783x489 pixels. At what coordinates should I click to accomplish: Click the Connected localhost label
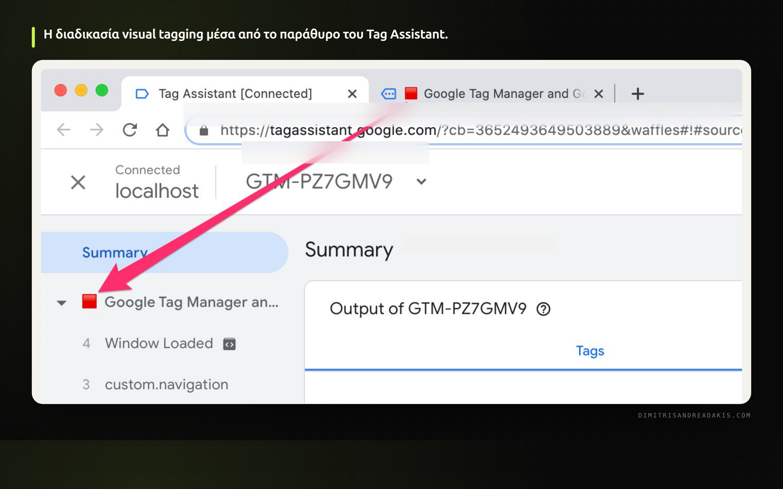(157, 182)
